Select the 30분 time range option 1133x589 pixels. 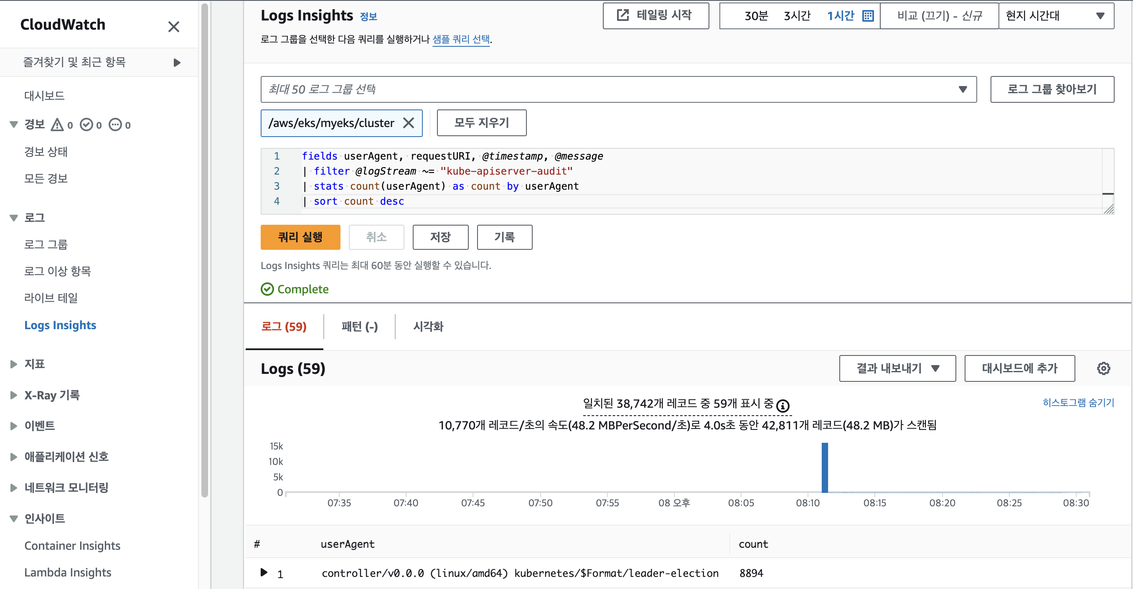pyautogui.click(x=756, y=16)
